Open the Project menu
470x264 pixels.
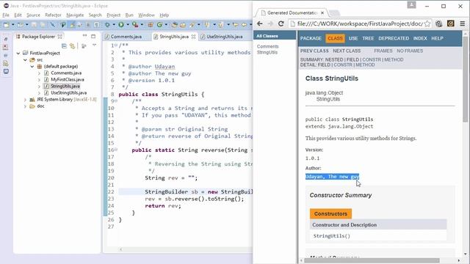[113, 15]
